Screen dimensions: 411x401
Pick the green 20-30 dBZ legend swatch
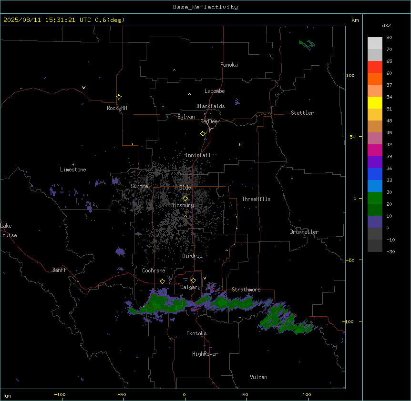tap(375, 198)
